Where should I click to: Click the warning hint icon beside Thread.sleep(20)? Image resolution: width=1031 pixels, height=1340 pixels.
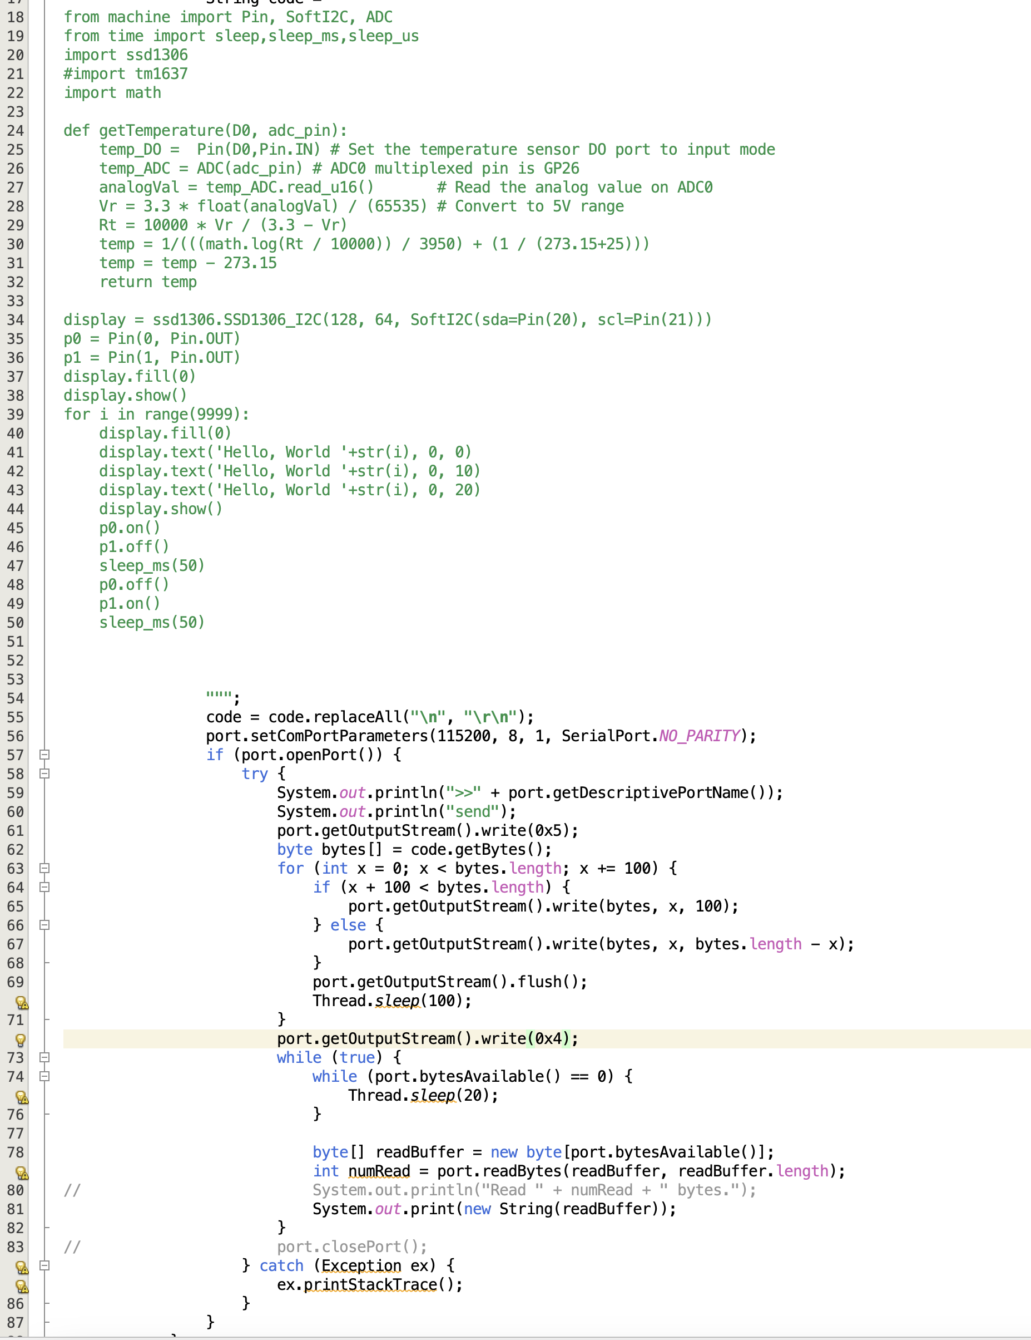click(x=22, y=1097)
